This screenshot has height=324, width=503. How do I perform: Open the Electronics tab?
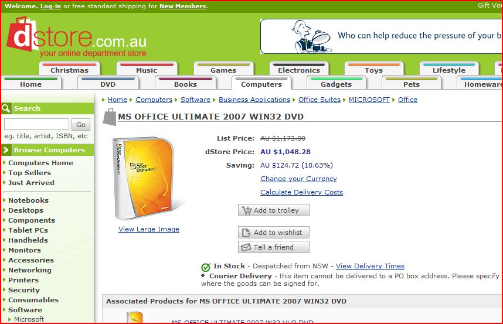(299, 70)
